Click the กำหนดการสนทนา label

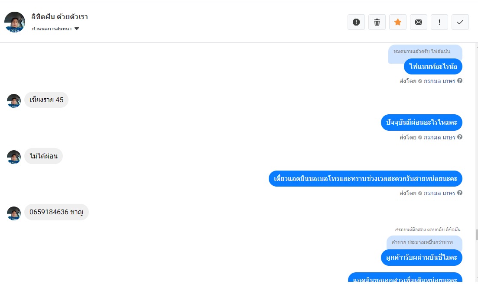tap(52, 29)
